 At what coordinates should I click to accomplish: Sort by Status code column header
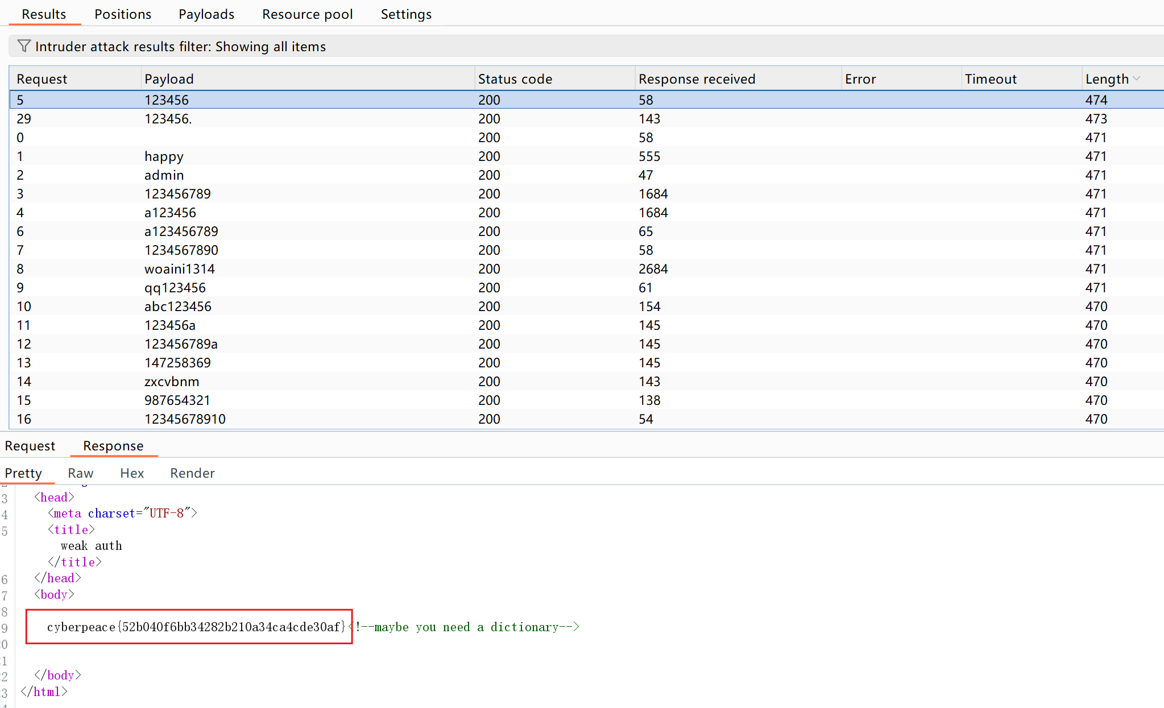tap(515, 79)
